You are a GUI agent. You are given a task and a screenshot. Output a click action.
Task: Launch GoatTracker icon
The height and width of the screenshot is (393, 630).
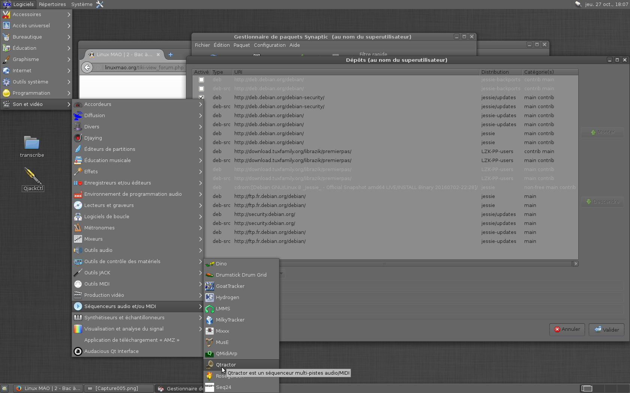click(210, 286)
